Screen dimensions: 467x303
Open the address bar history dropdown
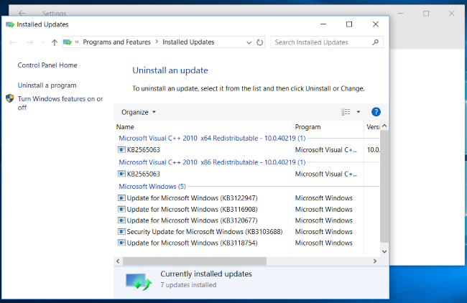(x=248, y=42)
